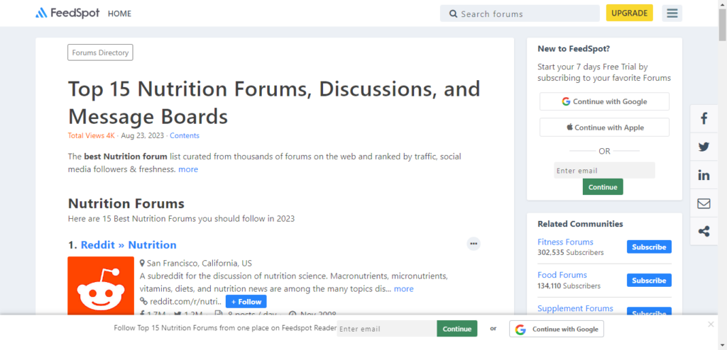Open the Food Forums link

point(562,275)
